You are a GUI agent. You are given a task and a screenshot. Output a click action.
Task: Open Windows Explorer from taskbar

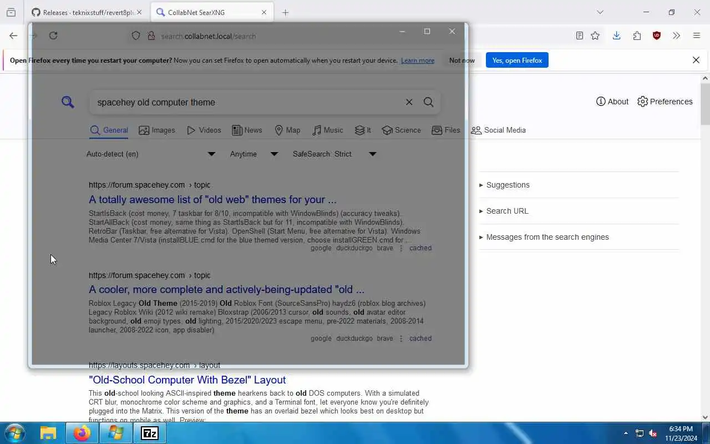(48, 433)
